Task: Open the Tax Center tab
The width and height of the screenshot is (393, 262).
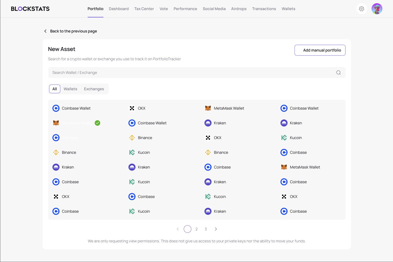Action: tap(144, 9)
